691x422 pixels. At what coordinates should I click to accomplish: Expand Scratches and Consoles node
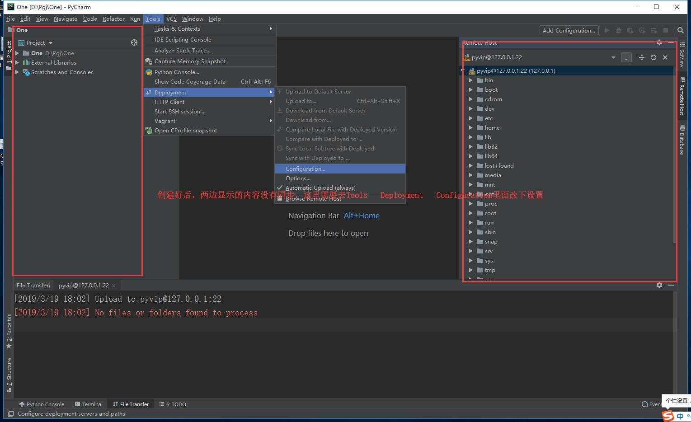(x=17, y=72)
